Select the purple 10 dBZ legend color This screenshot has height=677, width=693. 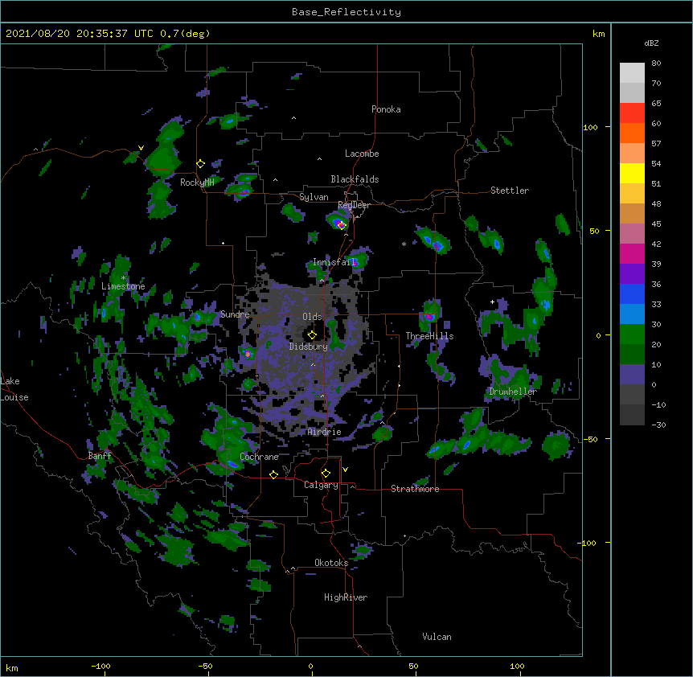click(632, 375)
